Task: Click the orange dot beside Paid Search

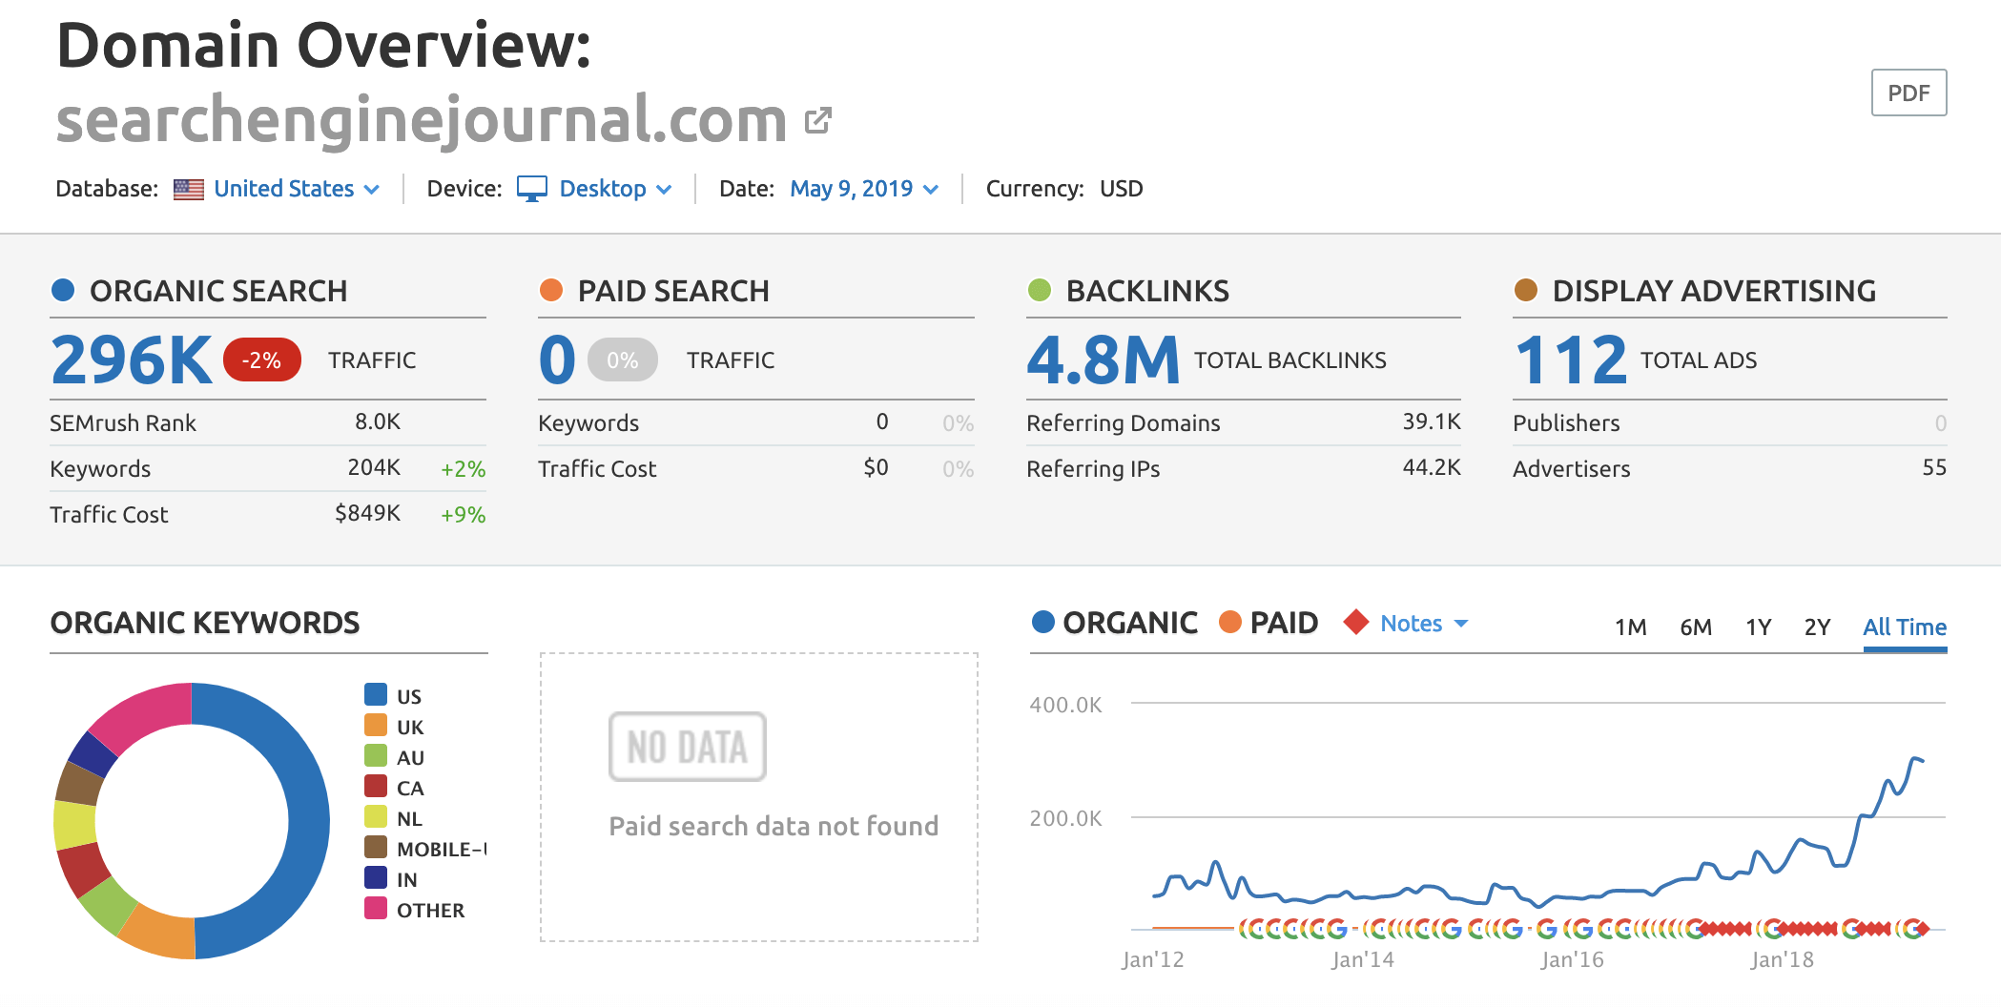Action: coord(551,290)
